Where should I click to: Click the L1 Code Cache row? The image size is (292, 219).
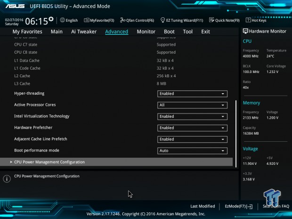click(x=94, y=68)
